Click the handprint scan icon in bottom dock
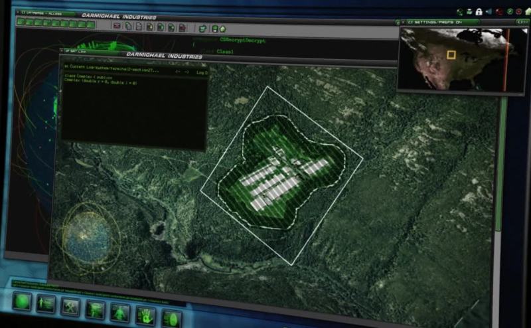 coord(145,313)
